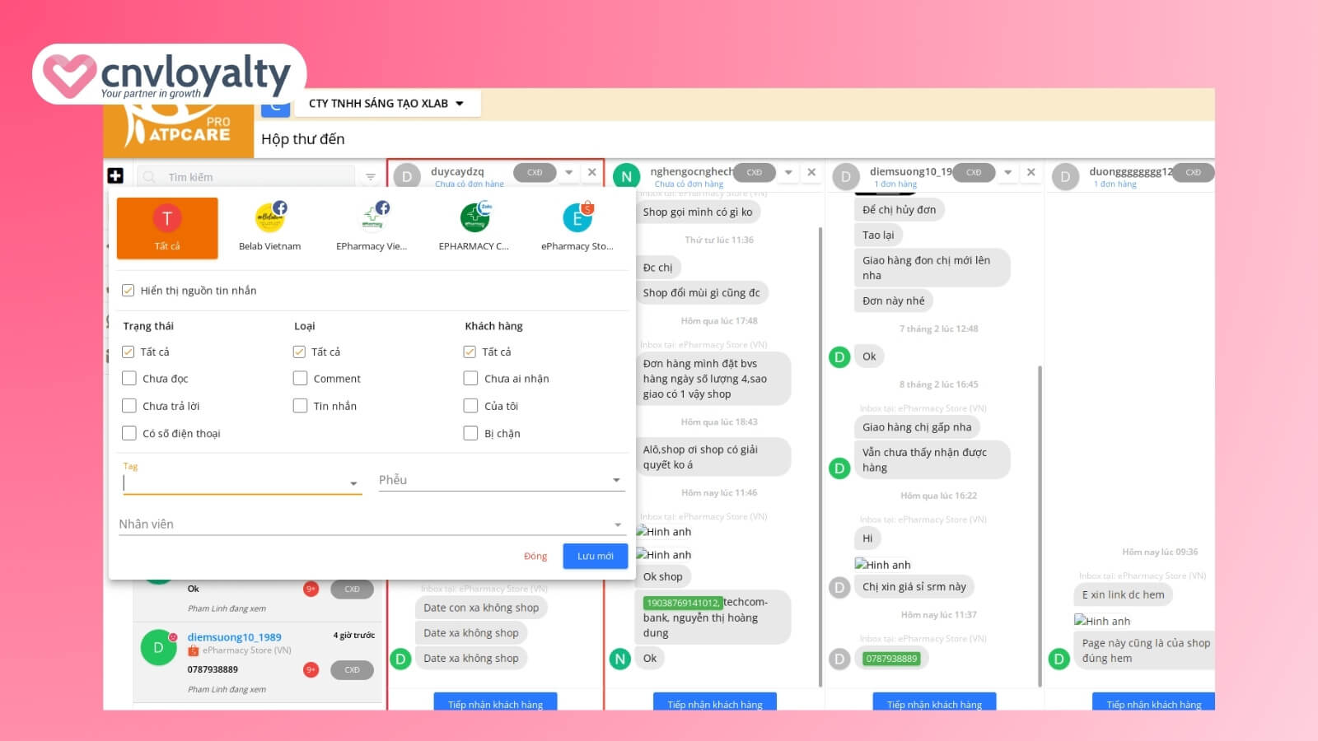Viewport: 1318px width, 741px height.
Task: Open the filter icon next to search box
Action: click(x=371, y=177)
